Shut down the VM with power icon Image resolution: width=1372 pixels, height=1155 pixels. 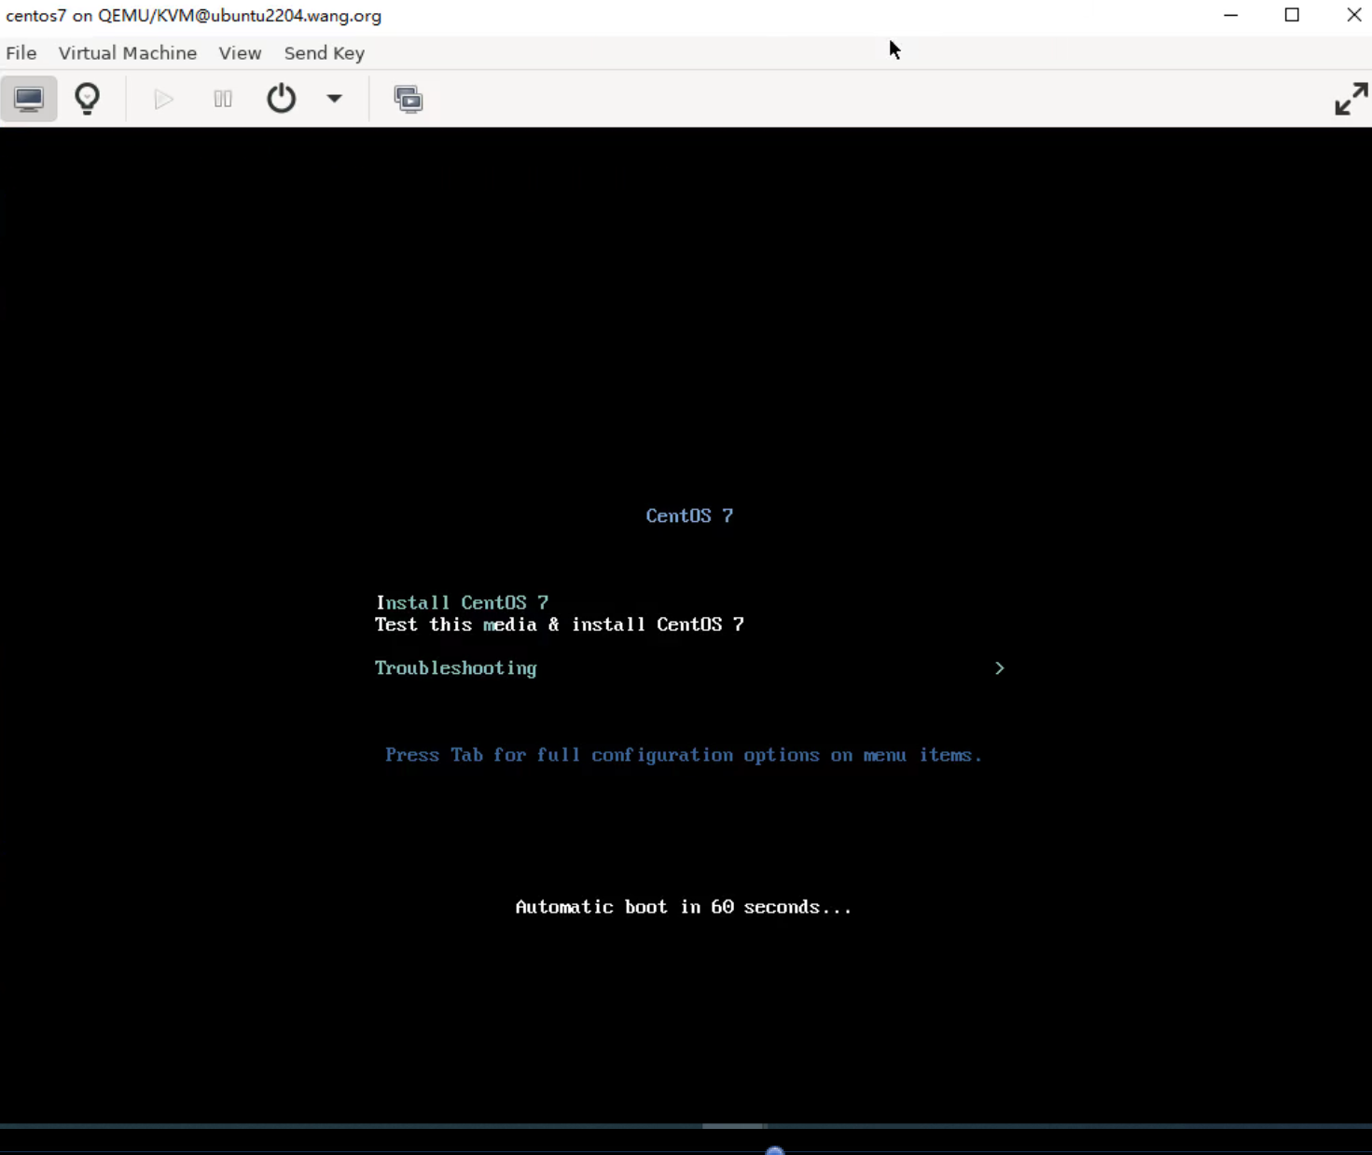[x=281, y=99]
